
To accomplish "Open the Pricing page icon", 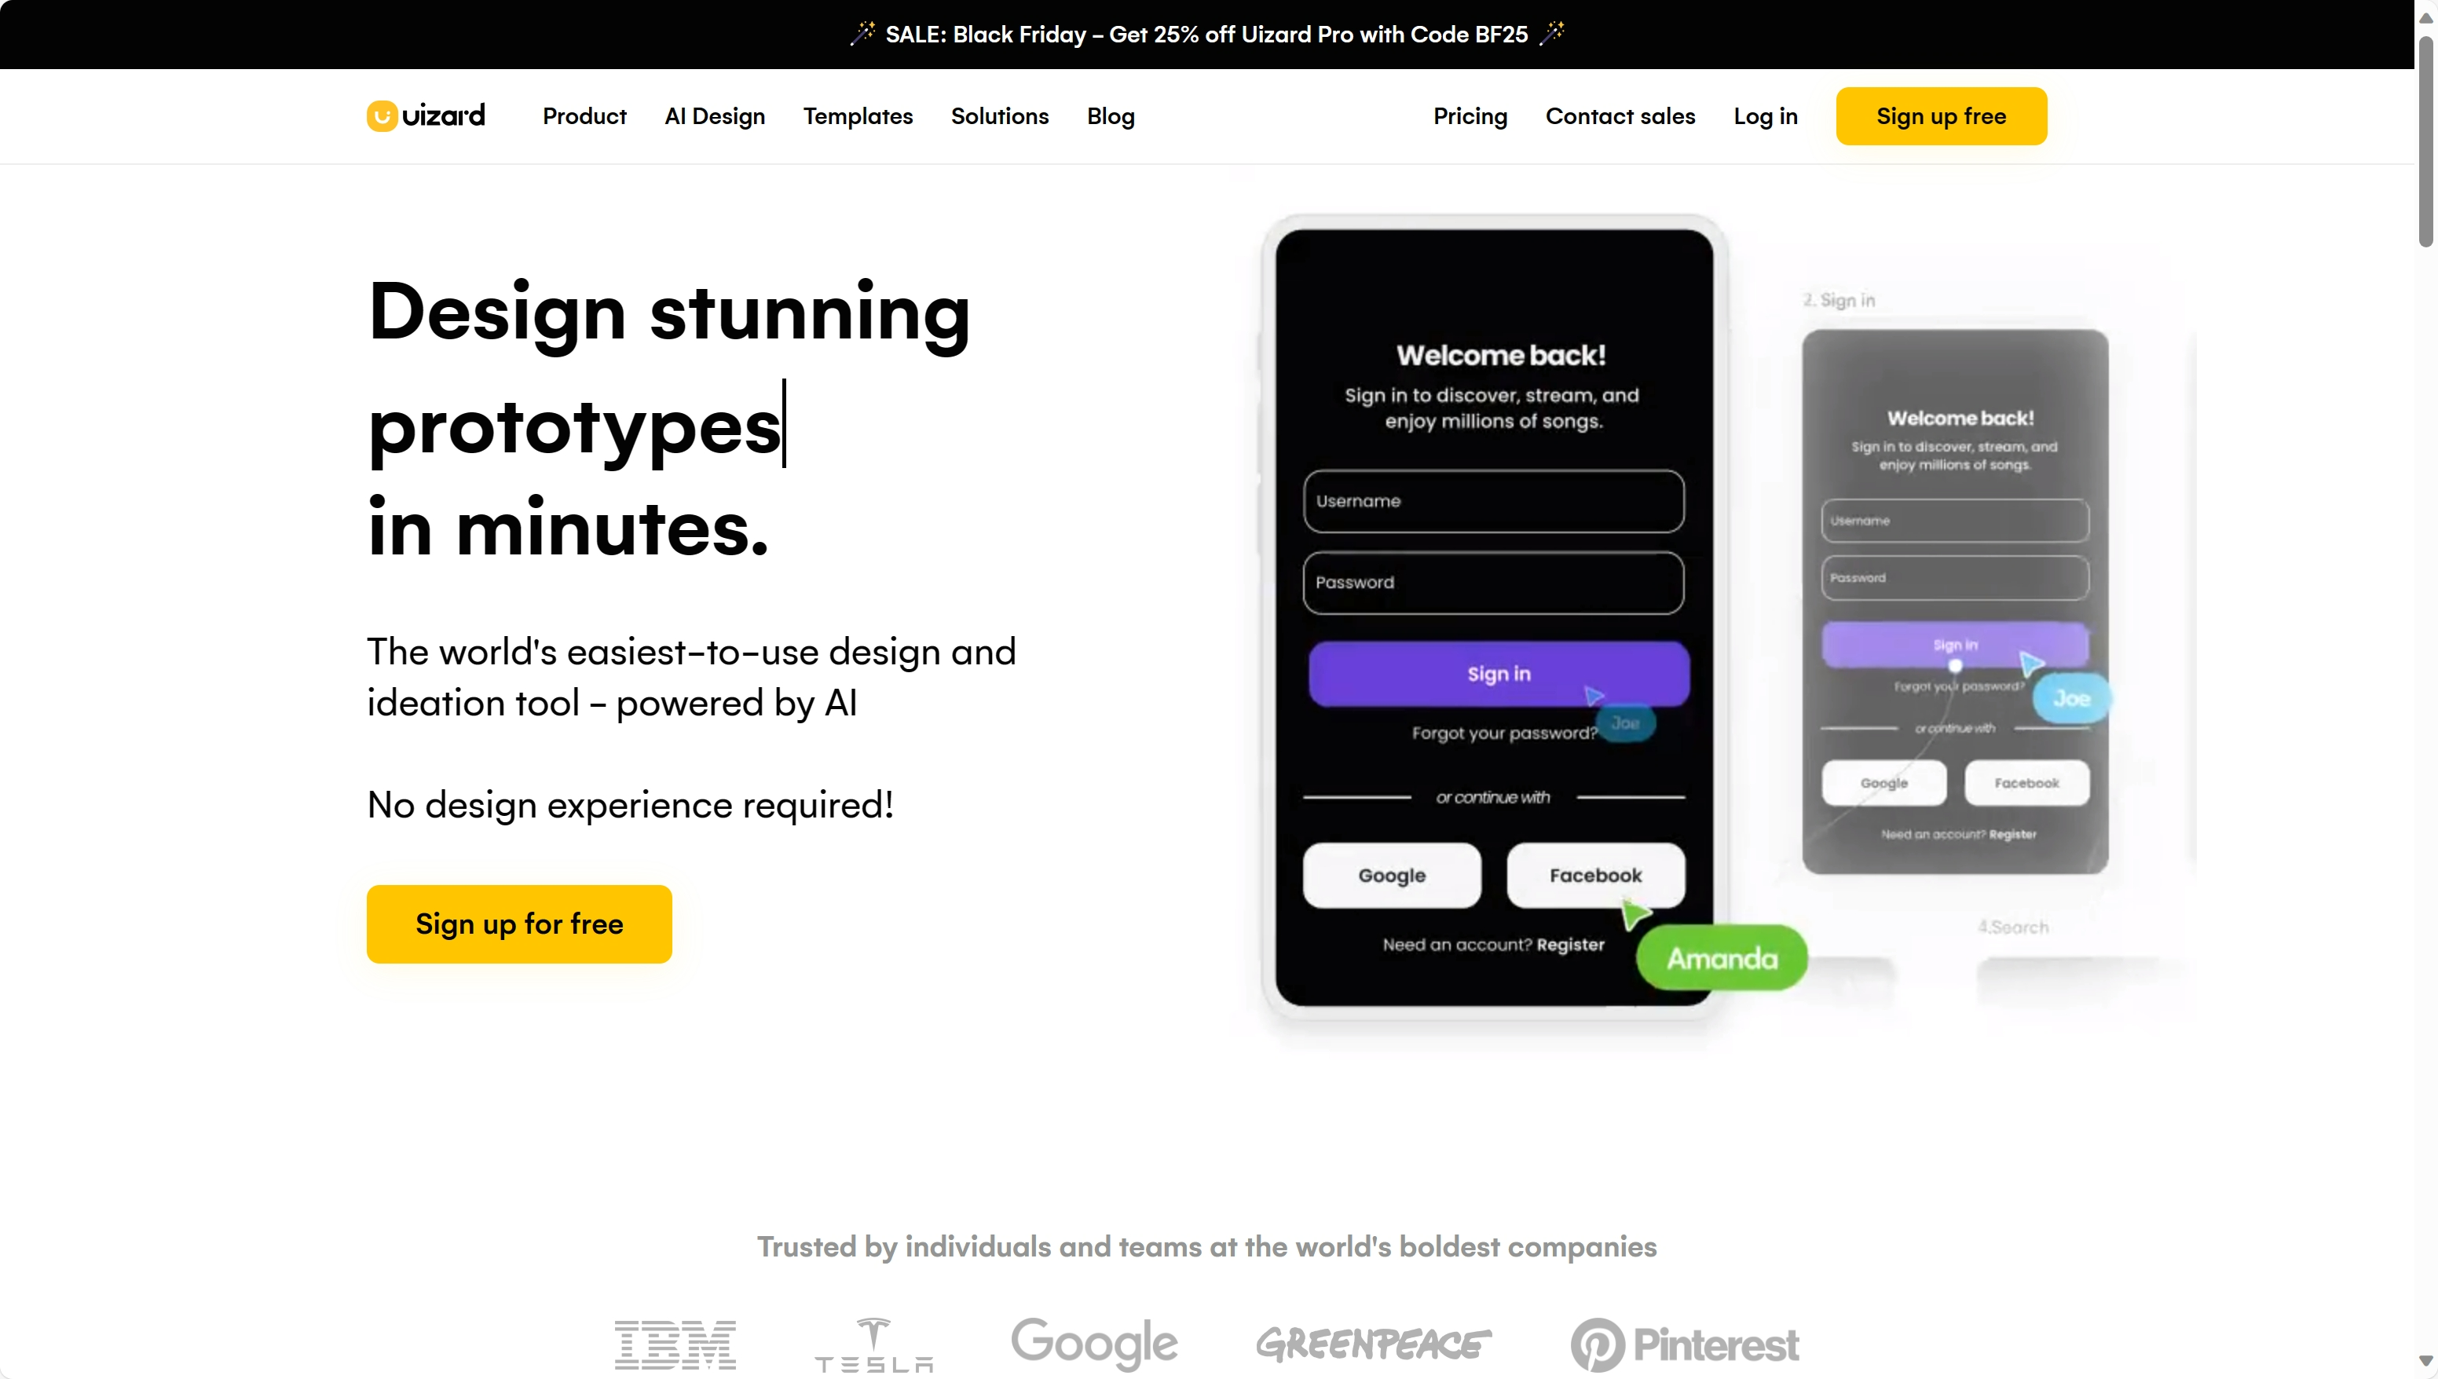I will [1470, 115].
